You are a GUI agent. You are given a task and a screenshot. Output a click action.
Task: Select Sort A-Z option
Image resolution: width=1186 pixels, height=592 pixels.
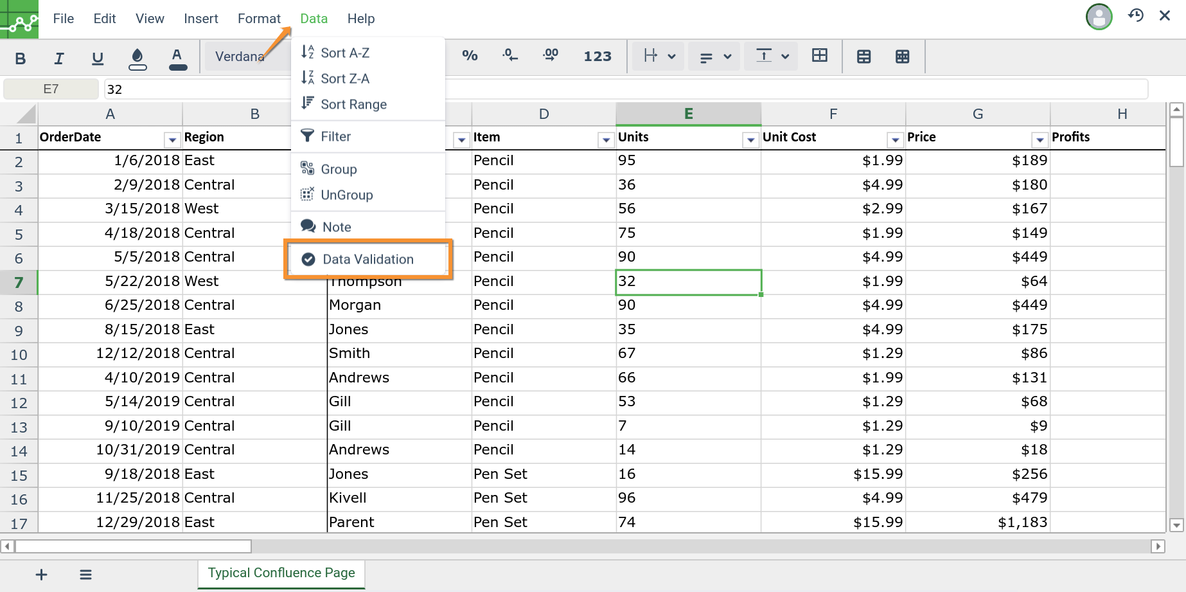point(345,53)
